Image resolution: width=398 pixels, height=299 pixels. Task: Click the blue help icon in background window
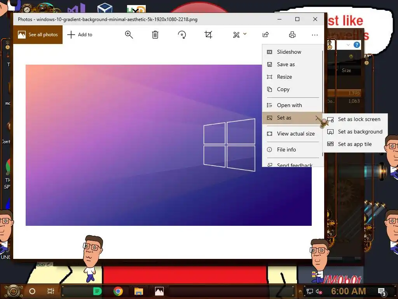tap(357, 45)
